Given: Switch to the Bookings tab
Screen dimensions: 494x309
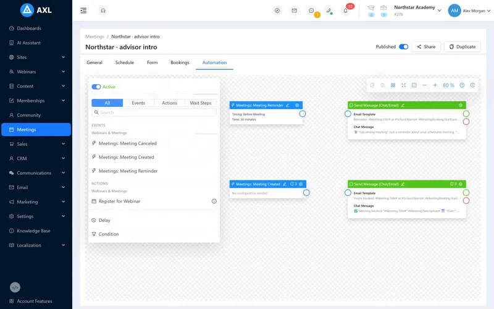Looking at the screenshot, I should coord(180,62).
